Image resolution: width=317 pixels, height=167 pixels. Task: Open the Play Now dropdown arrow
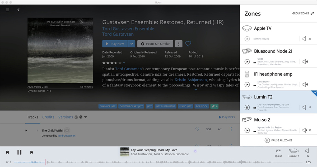coord(132,44)
